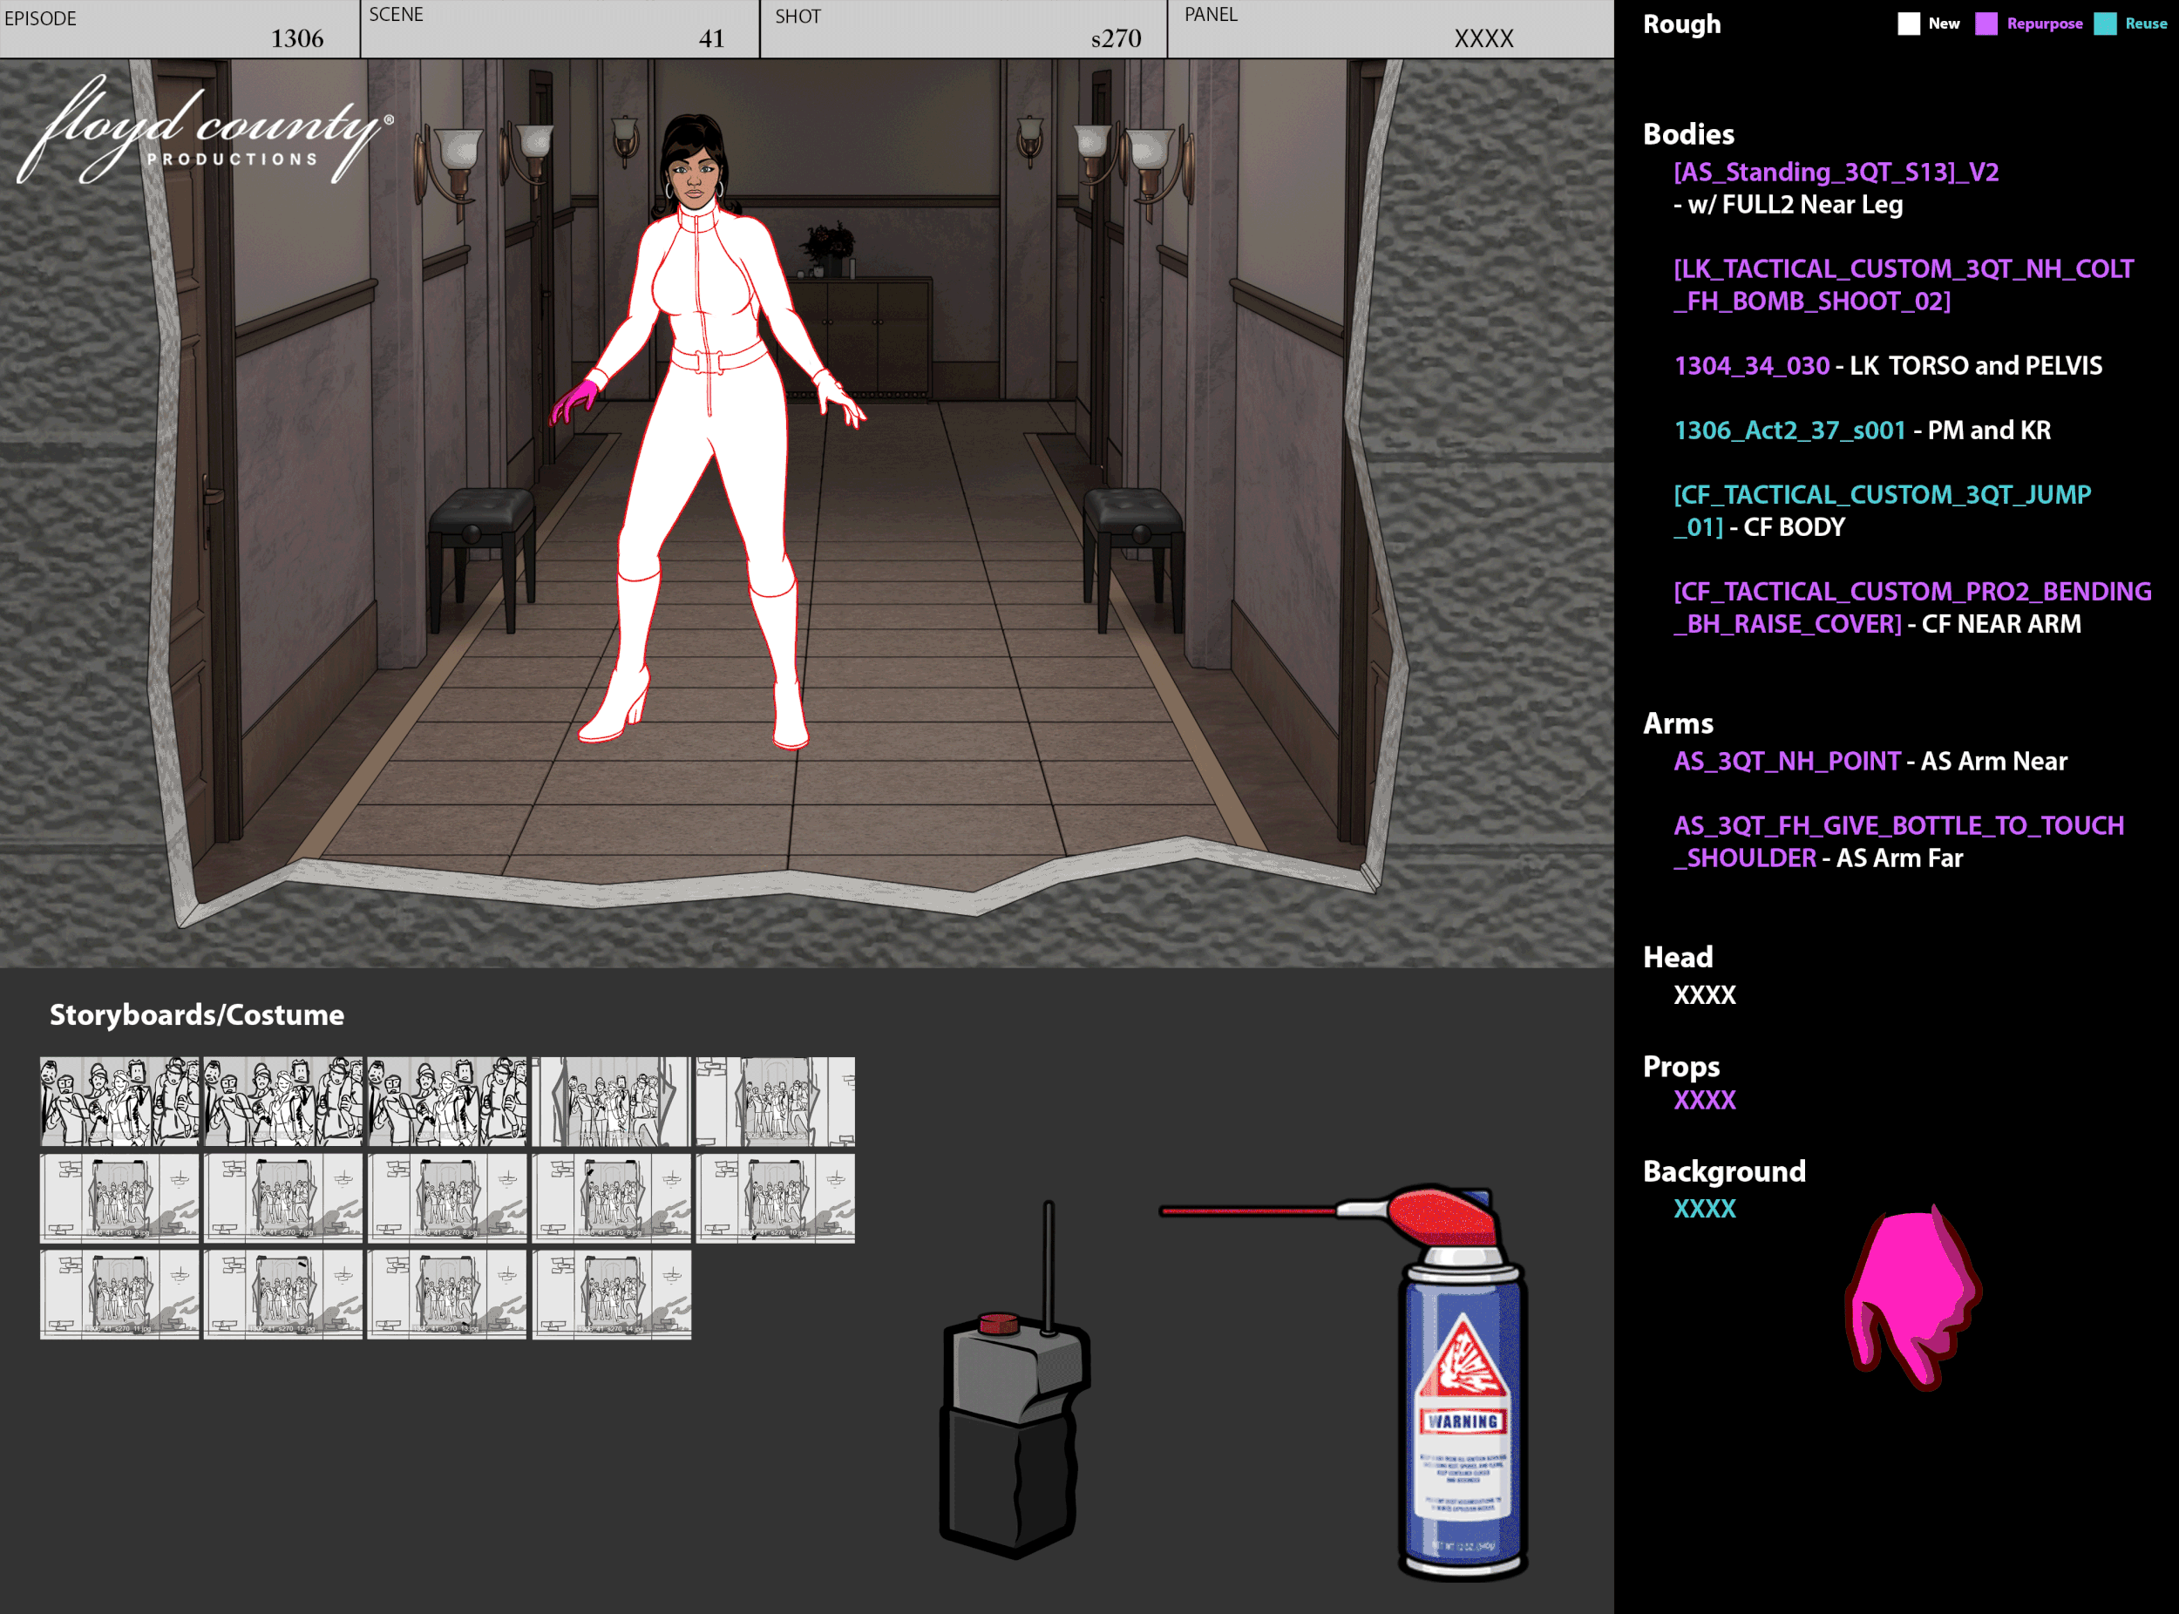Click the 'CF BODY' note

point(1794,527)
